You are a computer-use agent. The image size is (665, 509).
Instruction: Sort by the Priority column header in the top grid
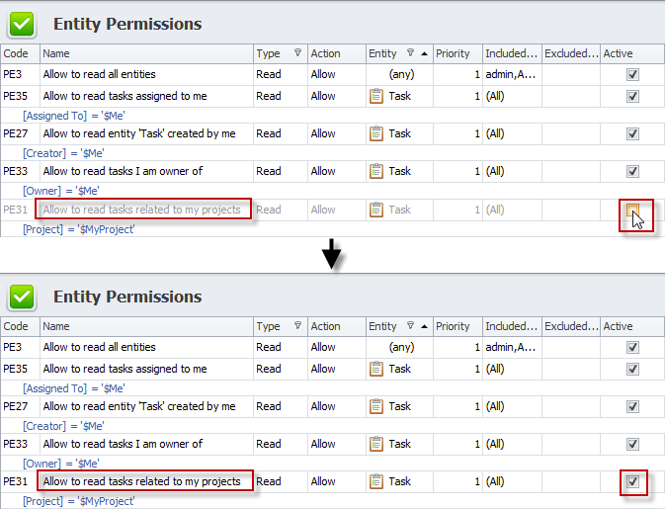pyautogui.click(x=453, y=53)
